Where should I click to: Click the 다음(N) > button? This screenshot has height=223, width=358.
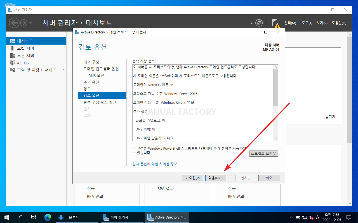(x=216, y=178)
